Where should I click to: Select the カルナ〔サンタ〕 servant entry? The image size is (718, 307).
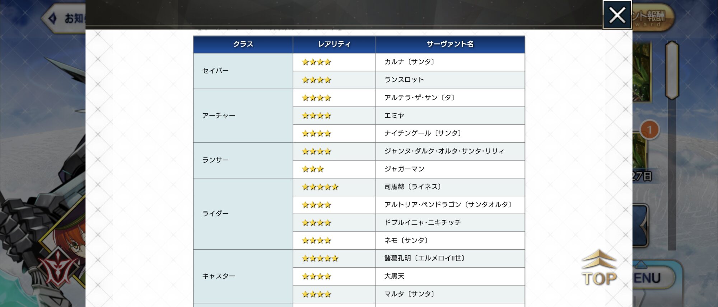(x=409, y=62)
